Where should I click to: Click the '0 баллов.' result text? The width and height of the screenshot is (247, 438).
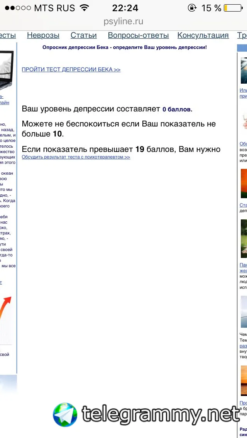click(178, 109)
